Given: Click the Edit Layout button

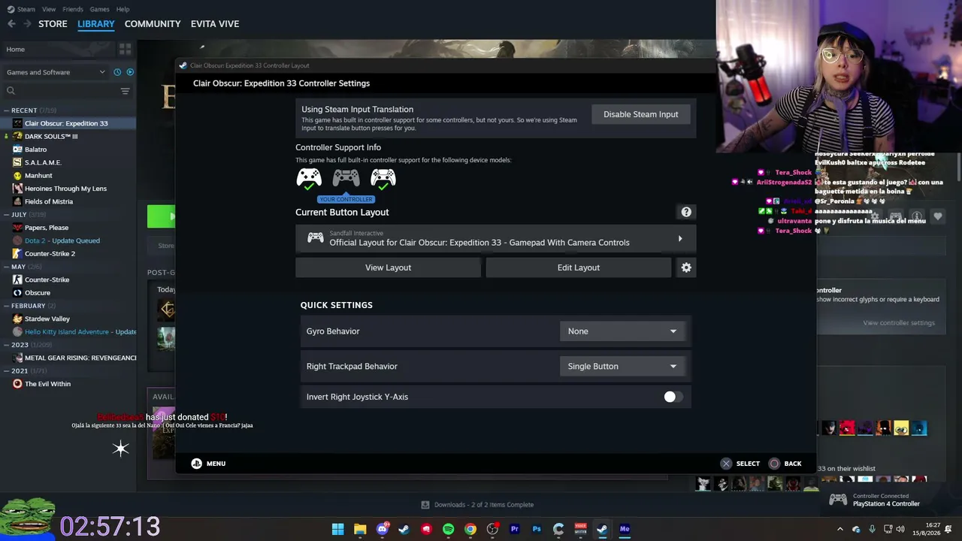Looking at the screenshot, I should (x=579, y=267).
